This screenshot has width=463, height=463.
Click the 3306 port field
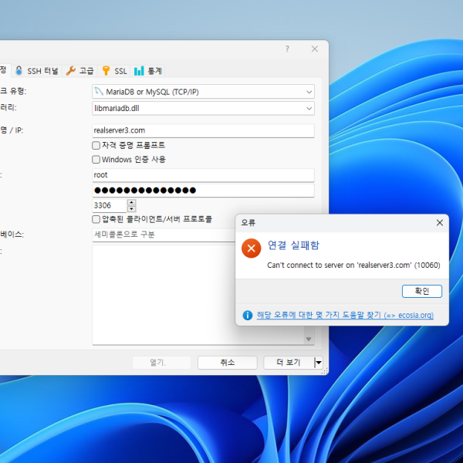click(110, 205)
